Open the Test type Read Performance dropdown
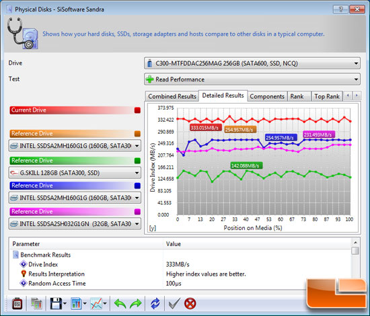Image resolution: width=370 pixels, height=316 pixels. [252, 79]
